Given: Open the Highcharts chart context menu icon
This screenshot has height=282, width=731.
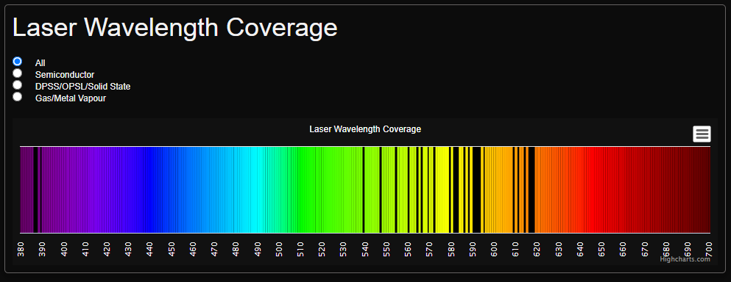Looking at the screenshot, I should click(702, 134).
